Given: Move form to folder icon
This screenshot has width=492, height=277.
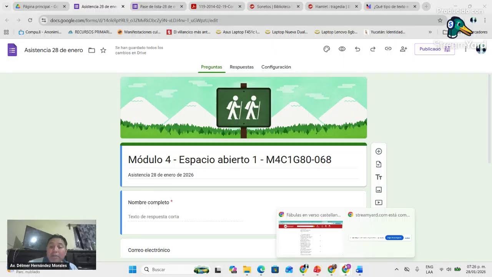Looking at the screenshot, I should coord(91,50).
